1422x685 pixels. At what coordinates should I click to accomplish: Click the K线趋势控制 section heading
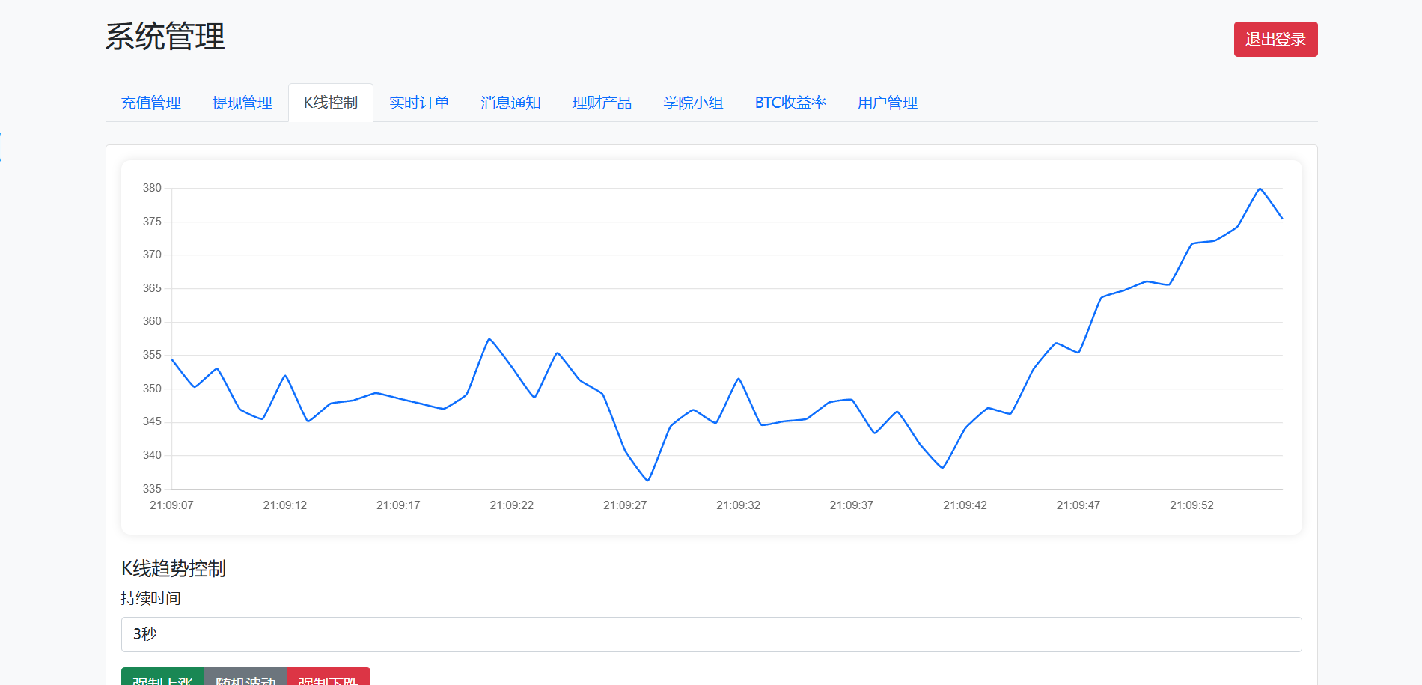[174, 568]
